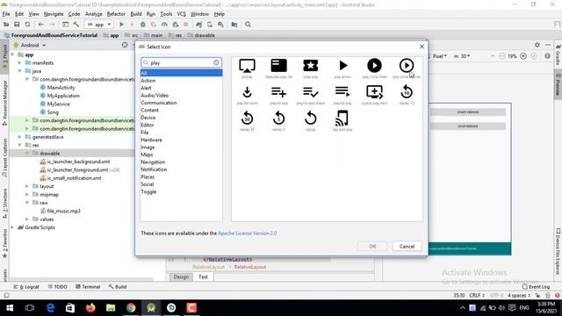The width and height of the screenshot is (562, 316).
Task: Clear the play search text
Action: (x=216, y=62)
